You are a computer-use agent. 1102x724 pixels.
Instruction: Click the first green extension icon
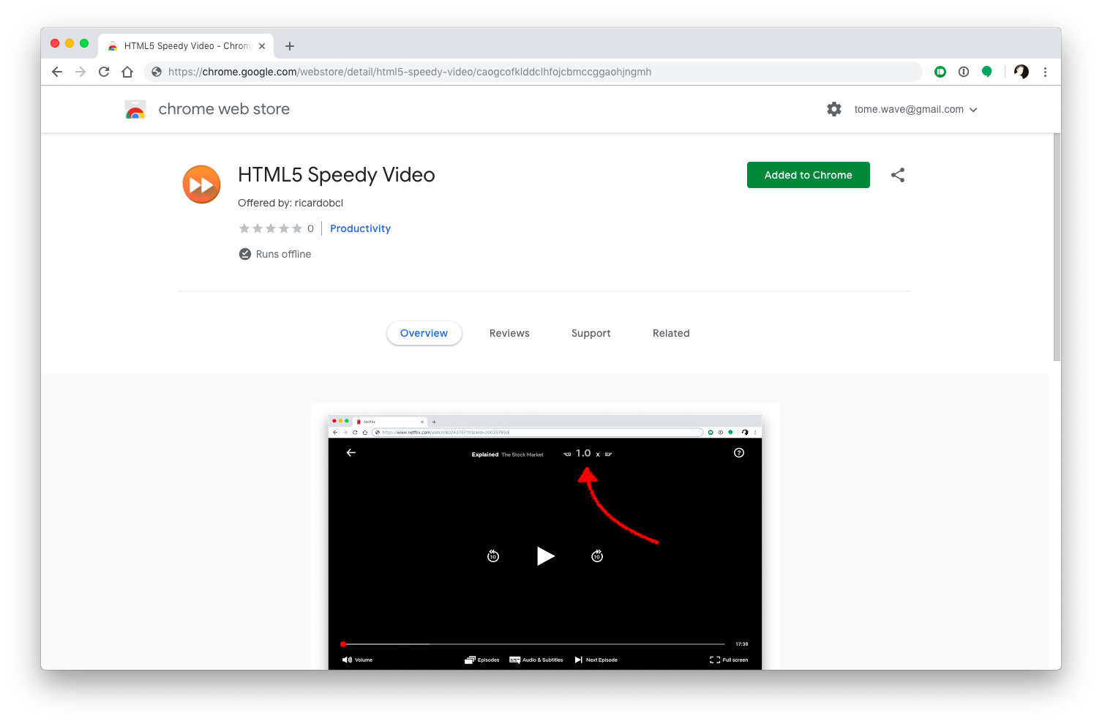coord(940,72)
